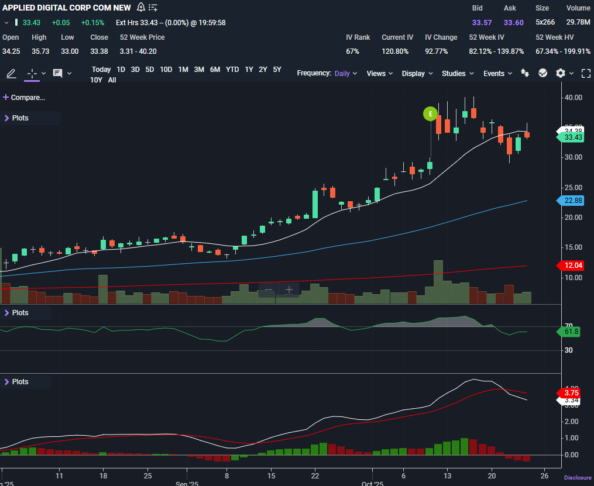
Task: Set time range to 2Y
Action: (x=263, y=69)
